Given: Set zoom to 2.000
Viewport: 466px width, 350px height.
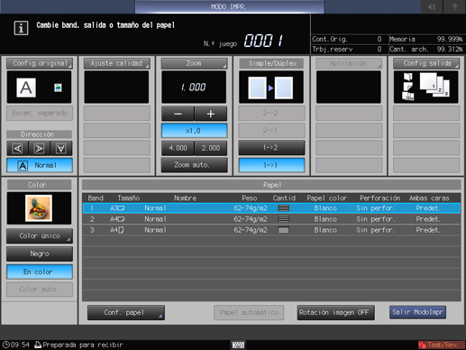Looking at the screenshot, I should pyautogui.click(x=211, y=148).
